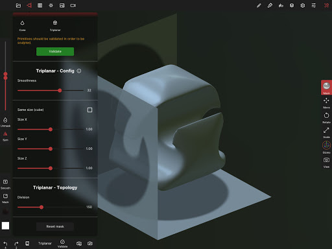Open the View camera menu
This screenshot has width=332, height=249.
pos(326,162)
